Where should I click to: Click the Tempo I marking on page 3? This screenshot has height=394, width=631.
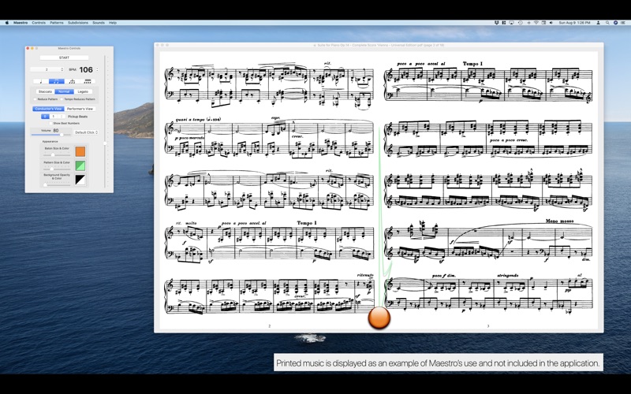472,64
